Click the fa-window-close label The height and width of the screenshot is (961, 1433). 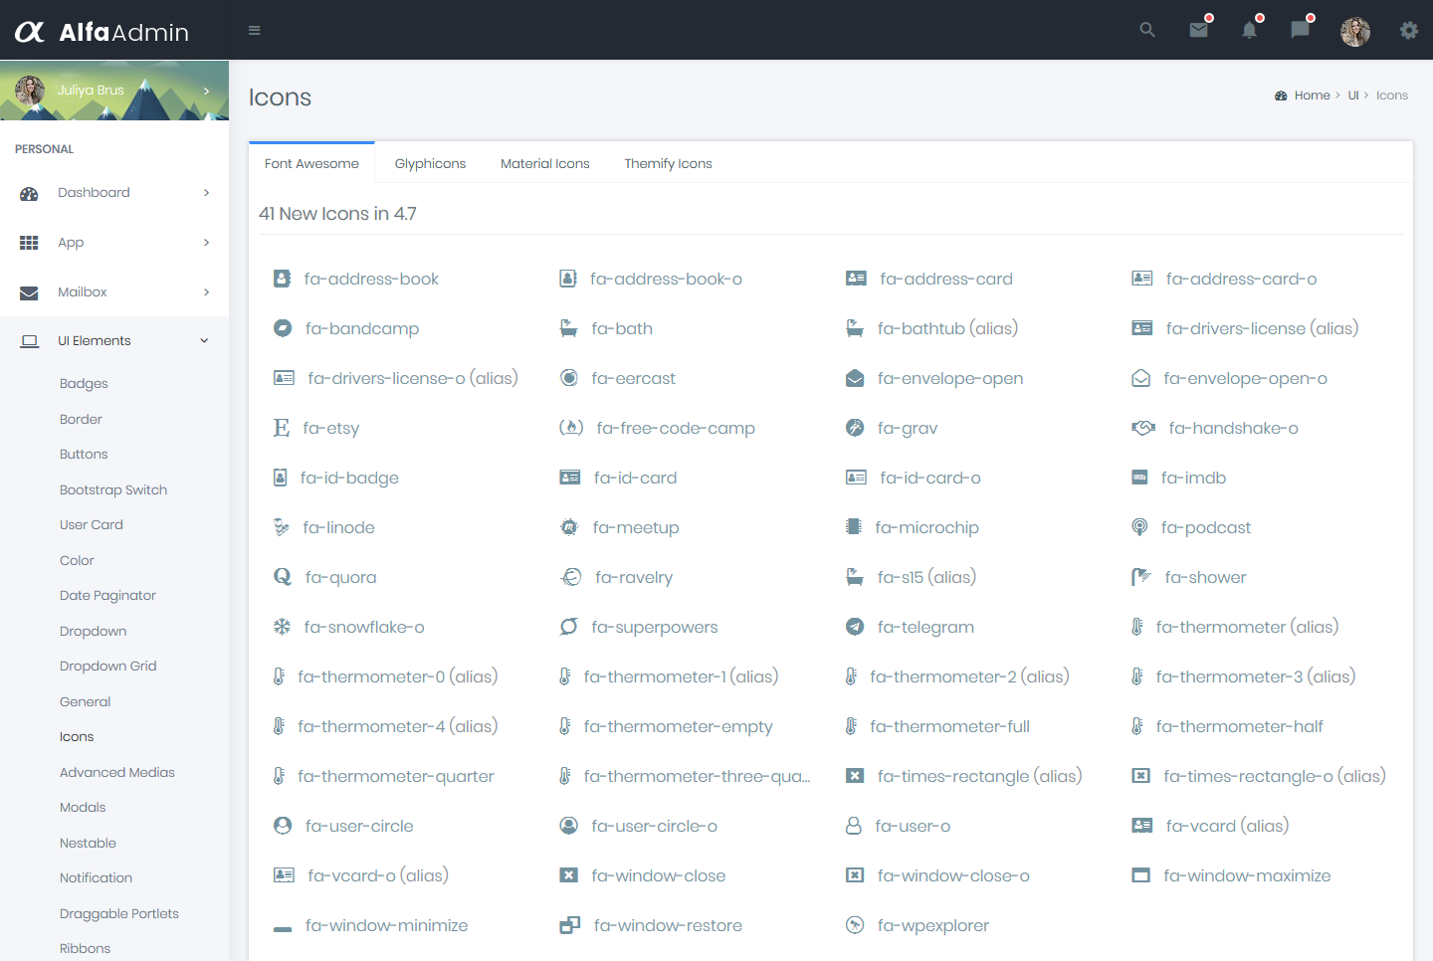pos(659,875)
